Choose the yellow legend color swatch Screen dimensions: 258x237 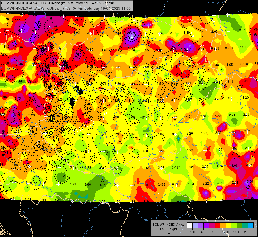click(x=228, y=225)
